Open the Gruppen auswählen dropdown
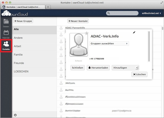This screenshot has height=118, width=164. pos(109,44)
